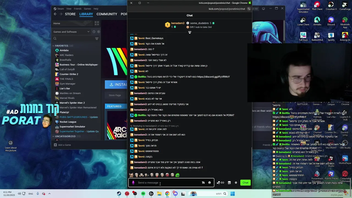The width and height of the screenshot is (352, 198).
Task: Open the system tray volume icon
Action: point(19,194)
